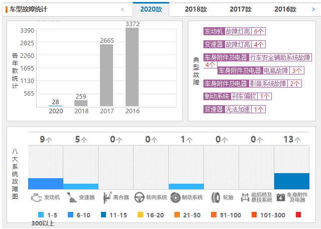Viewport: 321px width, 229px height.
Task: Click the 发动机 engine icon
Action: coord(36,198)
